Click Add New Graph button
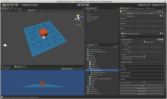 pos(142,62)
